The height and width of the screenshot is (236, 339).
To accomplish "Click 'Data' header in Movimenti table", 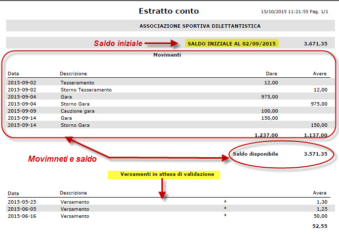I will [x=13, y=74].
